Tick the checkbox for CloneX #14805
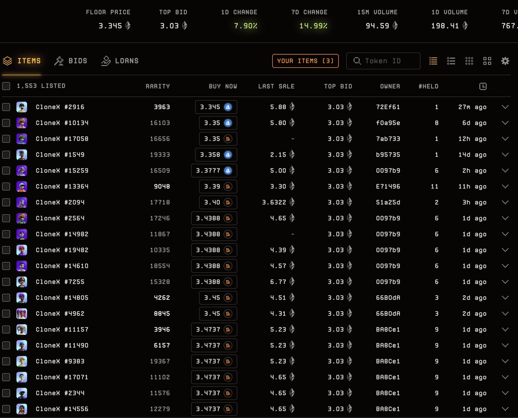 (x=6, y=298)
